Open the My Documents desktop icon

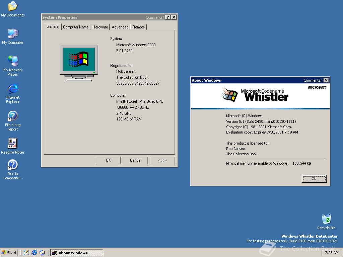click(13, 9)
